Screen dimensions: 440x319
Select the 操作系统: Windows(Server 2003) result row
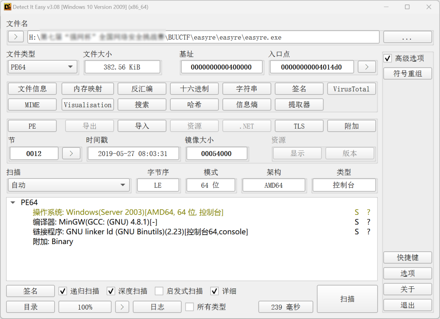tap(191, 212)
